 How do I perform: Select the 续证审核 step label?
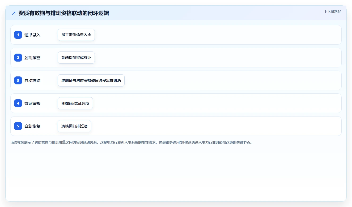tap(32, 103)
